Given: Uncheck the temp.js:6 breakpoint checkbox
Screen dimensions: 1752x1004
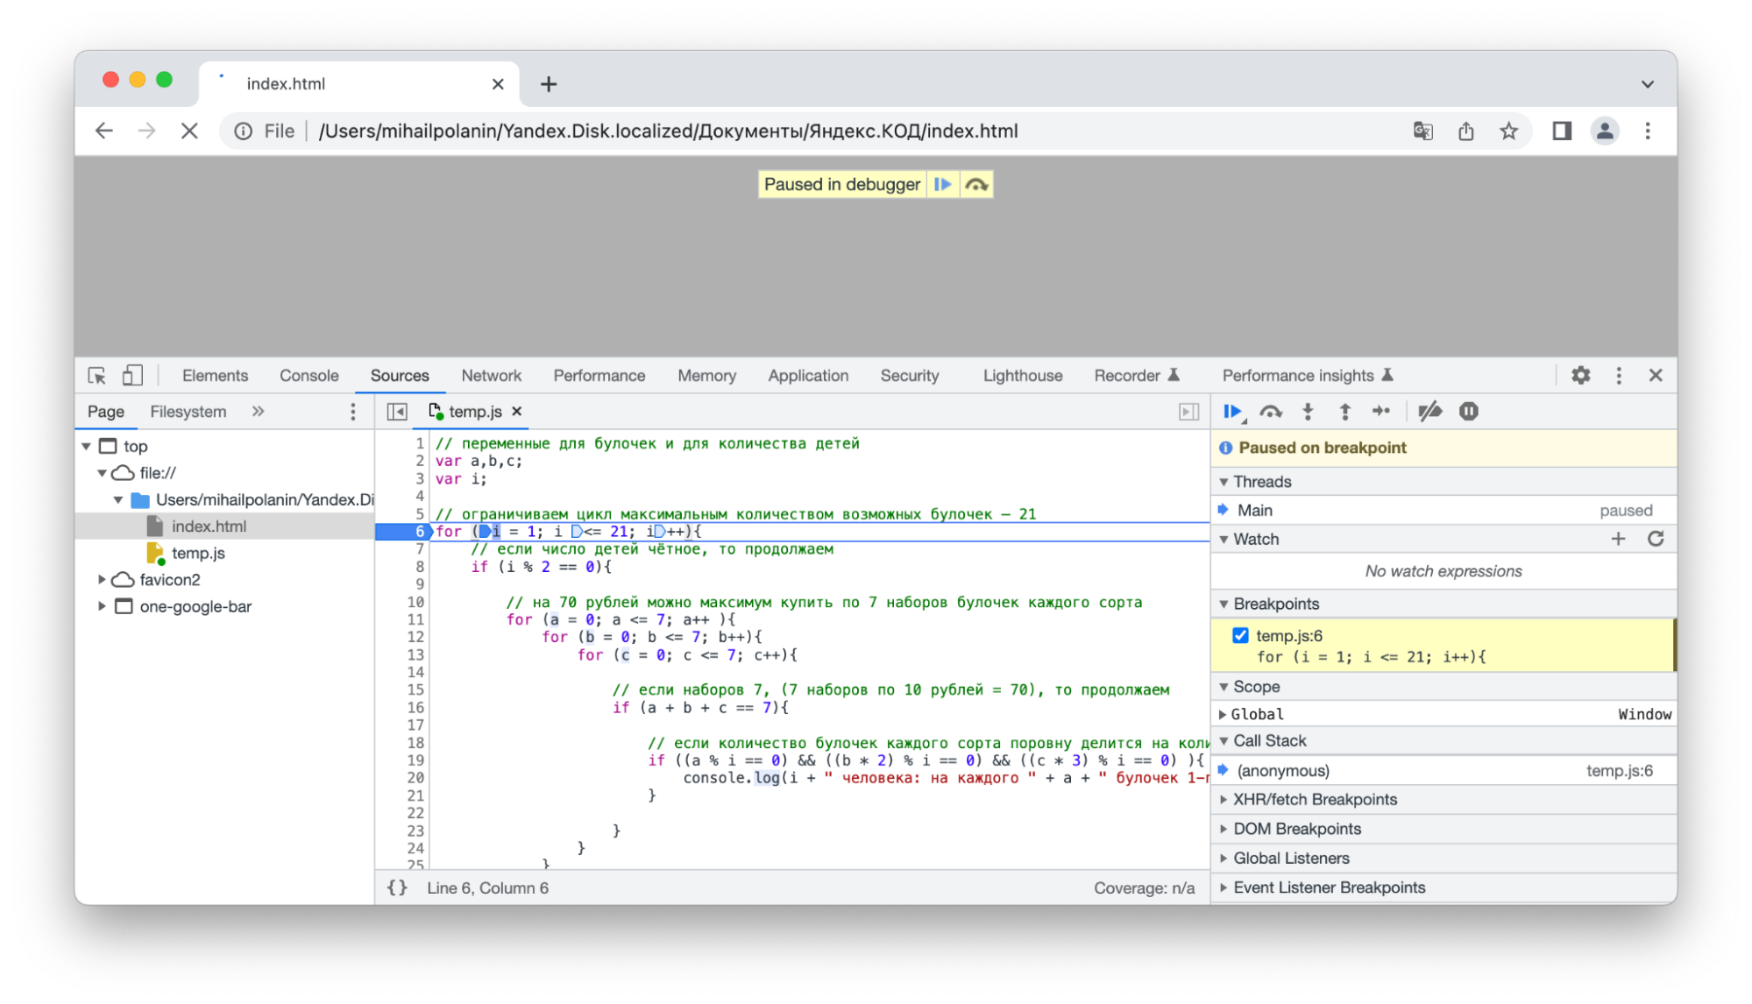Looking at the screenshot, I should coord(1240,636).
